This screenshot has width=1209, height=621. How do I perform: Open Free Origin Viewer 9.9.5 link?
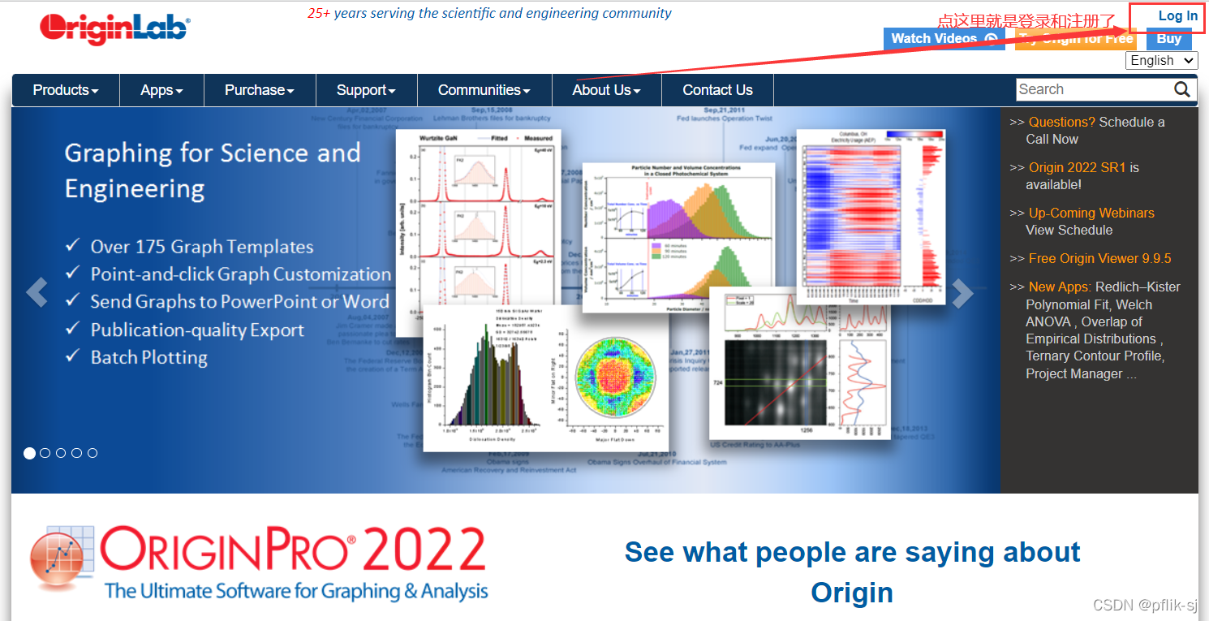click(x=1100, y=258)
